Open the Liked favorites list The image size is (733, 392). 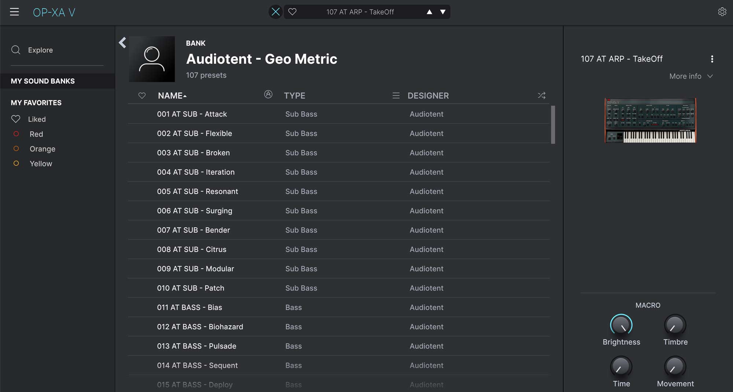tap(37, 119)
